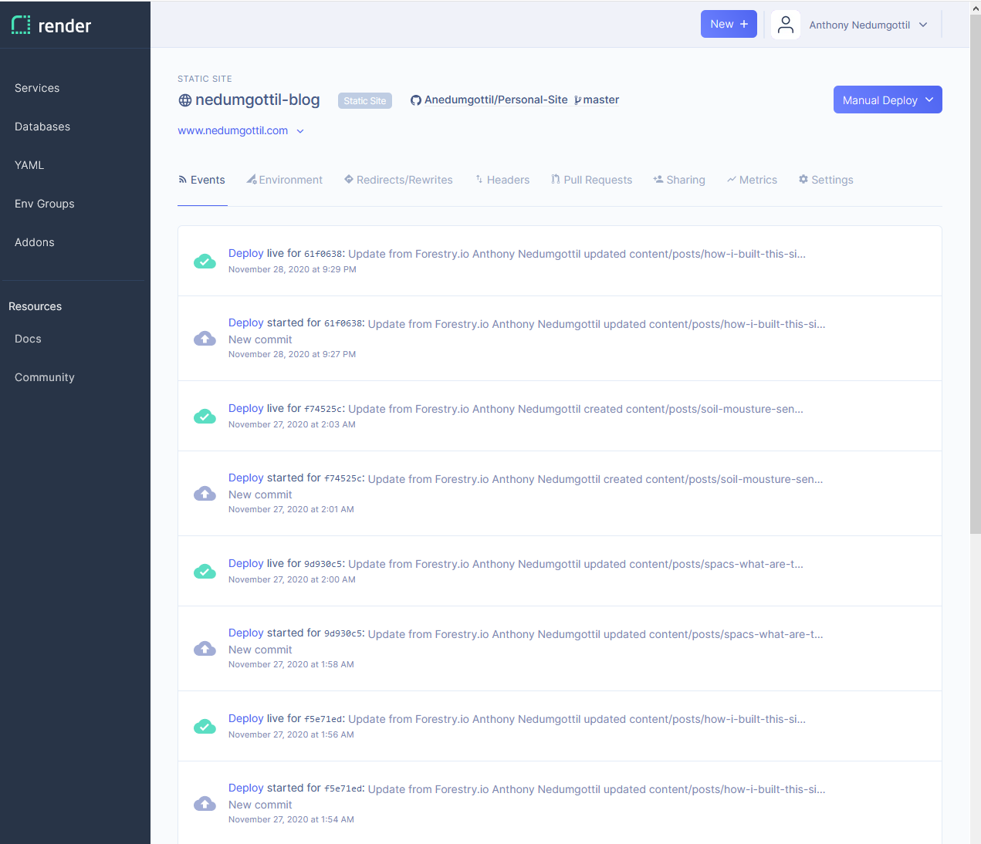
Task: Expand the chevron next to www.nedumgottil.com
Action: 300,131
